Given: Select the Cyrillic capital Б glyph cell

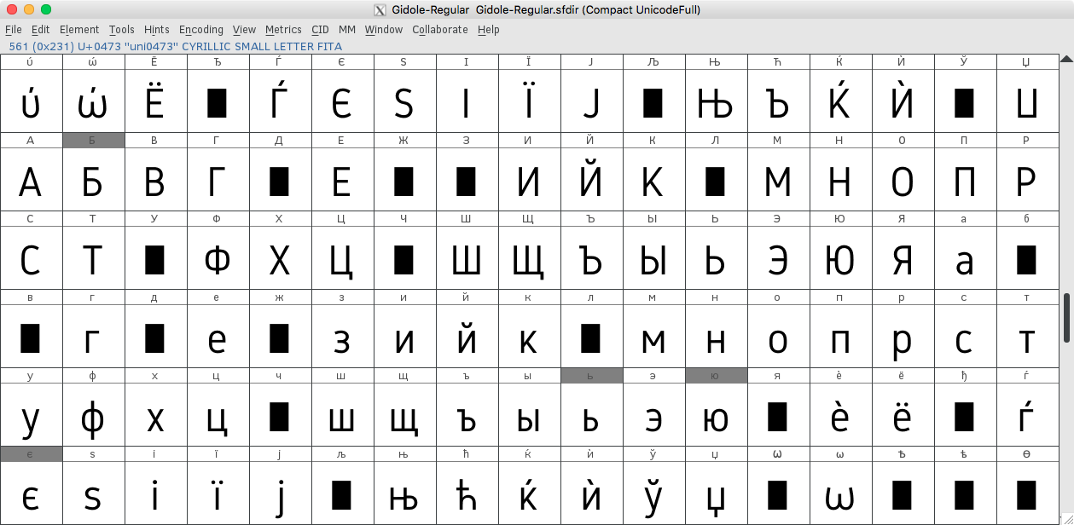Looking at the screenshot, I should [93, 180].
